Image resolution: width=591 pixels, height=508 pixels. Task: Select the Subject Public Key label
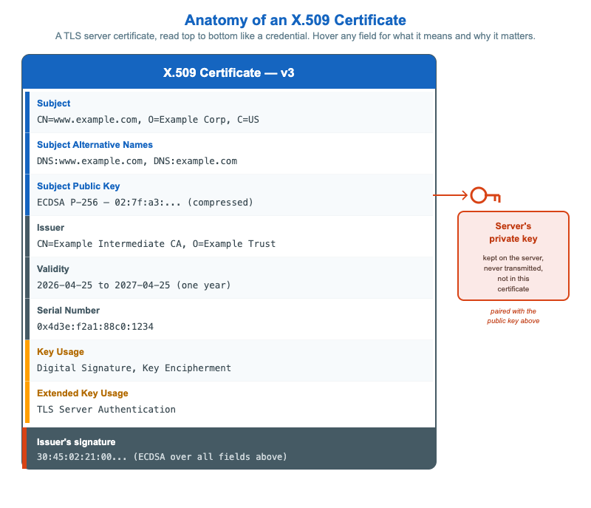[78, 186]
